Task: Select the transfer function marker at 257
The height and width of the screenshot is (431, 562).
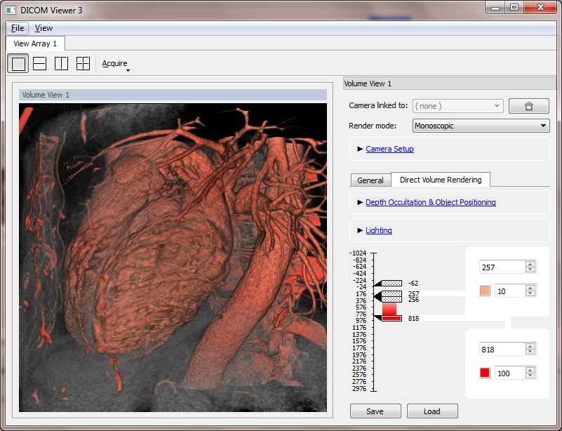Action: 391,293
